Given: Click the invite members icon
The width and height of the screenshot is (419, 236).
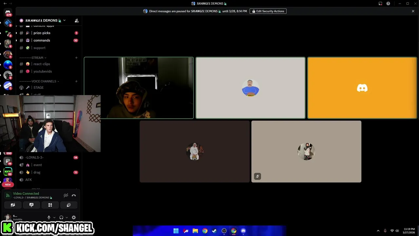Looking at the screenshot, I should (x=77, y=21).
